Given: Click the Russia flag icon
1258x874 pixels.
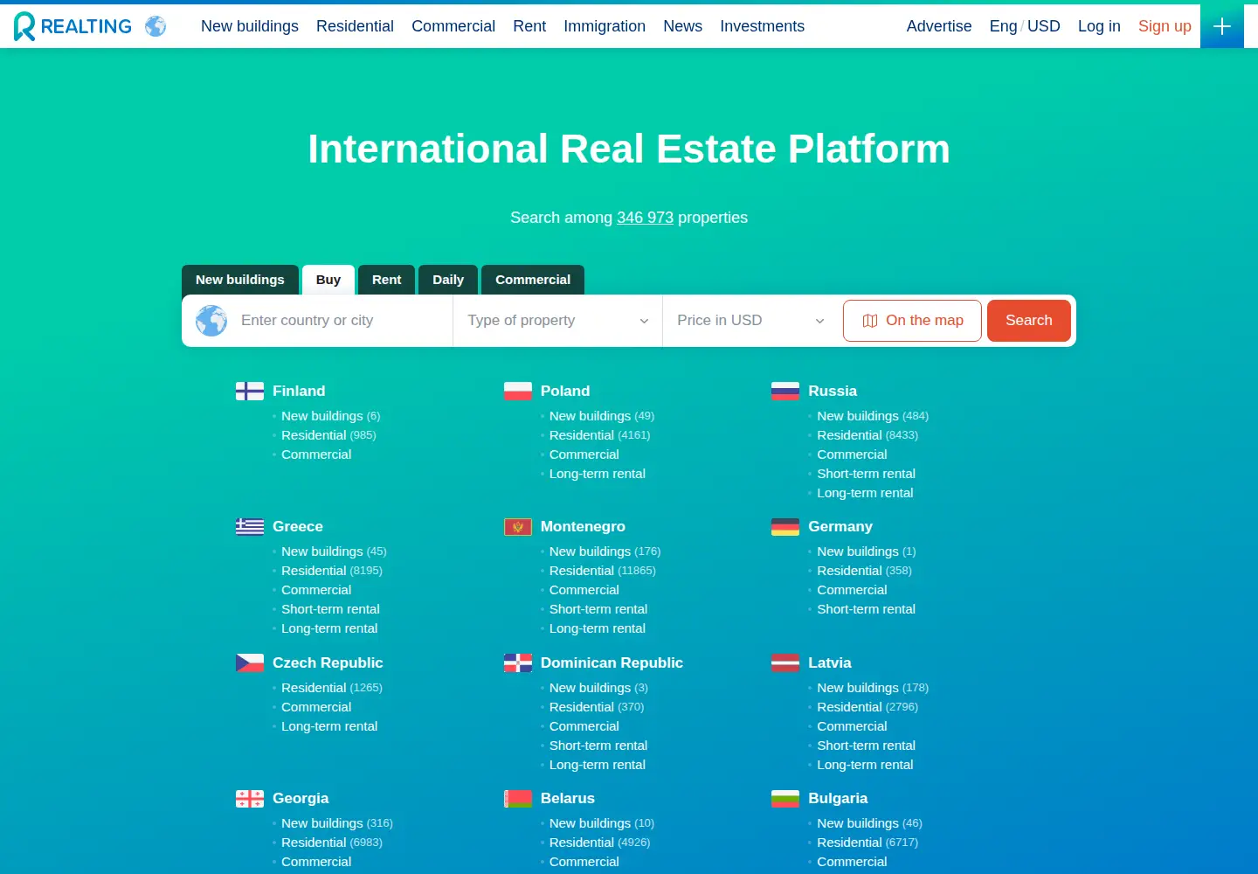Looking at the screenshot, I should pyautogui.click(x=785, y=391).
